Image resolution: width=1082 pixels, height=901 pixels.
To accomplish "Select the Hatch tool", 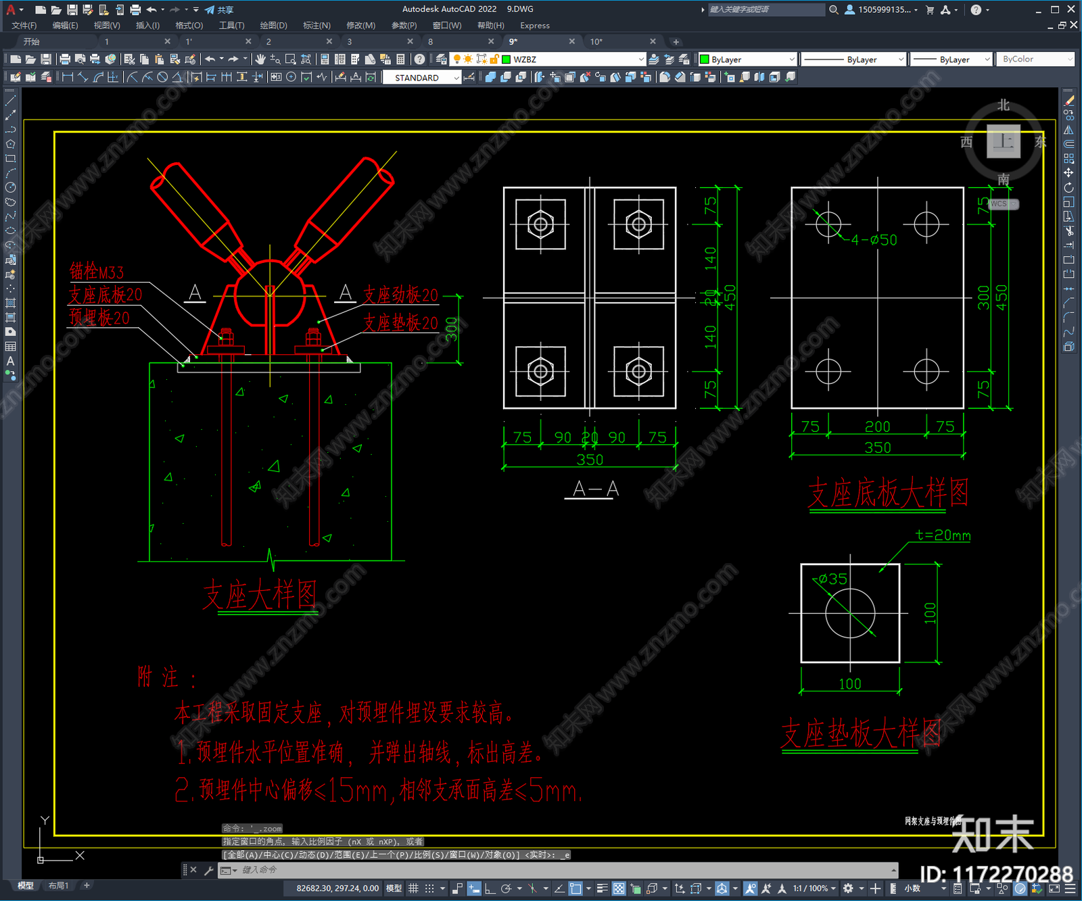I will (x=10, y=303).
